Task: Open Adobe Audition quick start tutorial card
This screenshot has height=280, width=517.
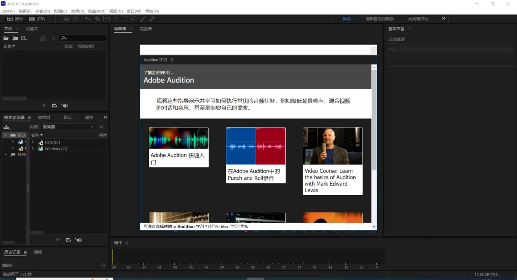Action: click(x=179, y=147)
